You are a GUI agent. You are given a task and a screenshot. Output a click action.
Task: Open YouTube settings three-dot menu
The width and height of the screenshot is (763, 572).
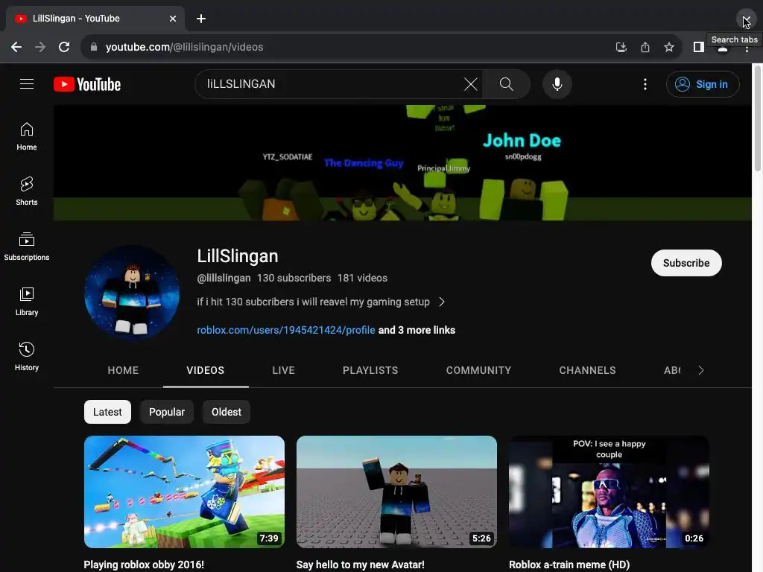pyautogui.click(x=645, y=84)
